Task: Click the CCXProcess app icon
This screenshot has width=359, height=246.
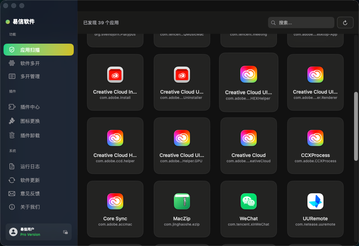Action: click(315, 138)
